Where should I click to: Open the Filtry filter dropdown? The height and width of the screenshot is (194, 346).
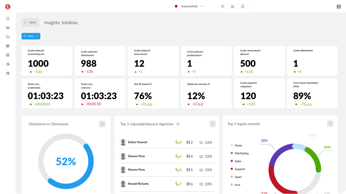[31, 36]
